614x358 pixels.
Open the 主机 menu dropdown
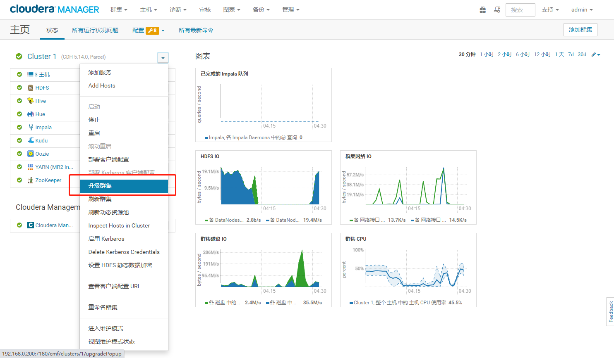149,9
